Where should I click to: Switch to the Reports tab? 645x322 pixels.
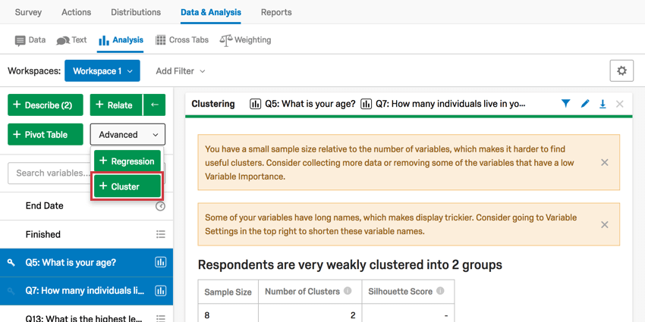point(276,12)
